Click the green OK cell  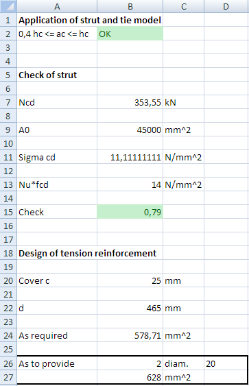coord(130,34)
